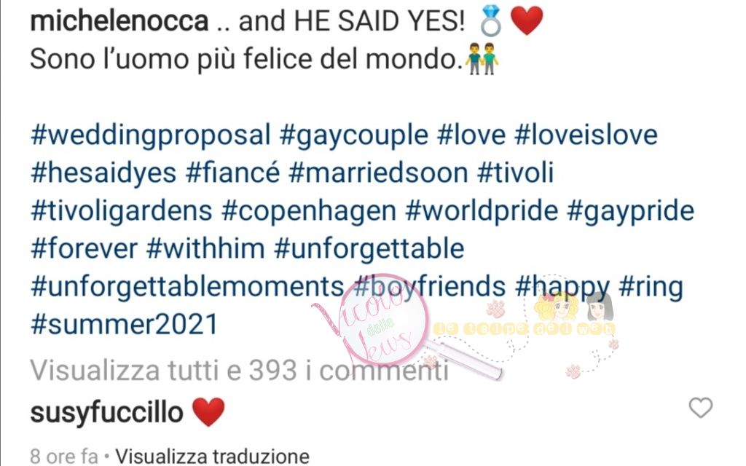
Task: Open the #fiancé hashtag
Action: [232, 173]
